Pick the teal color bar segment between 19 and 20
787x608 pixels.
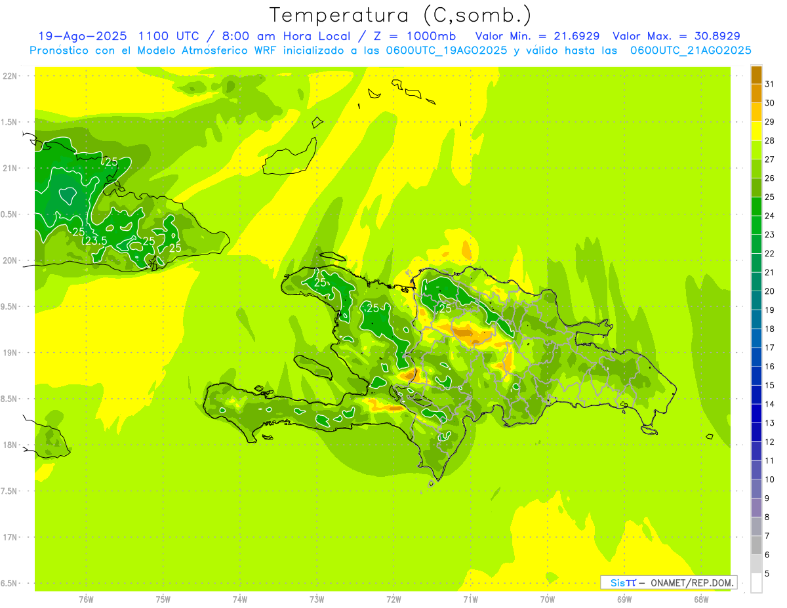coord(756,300)
